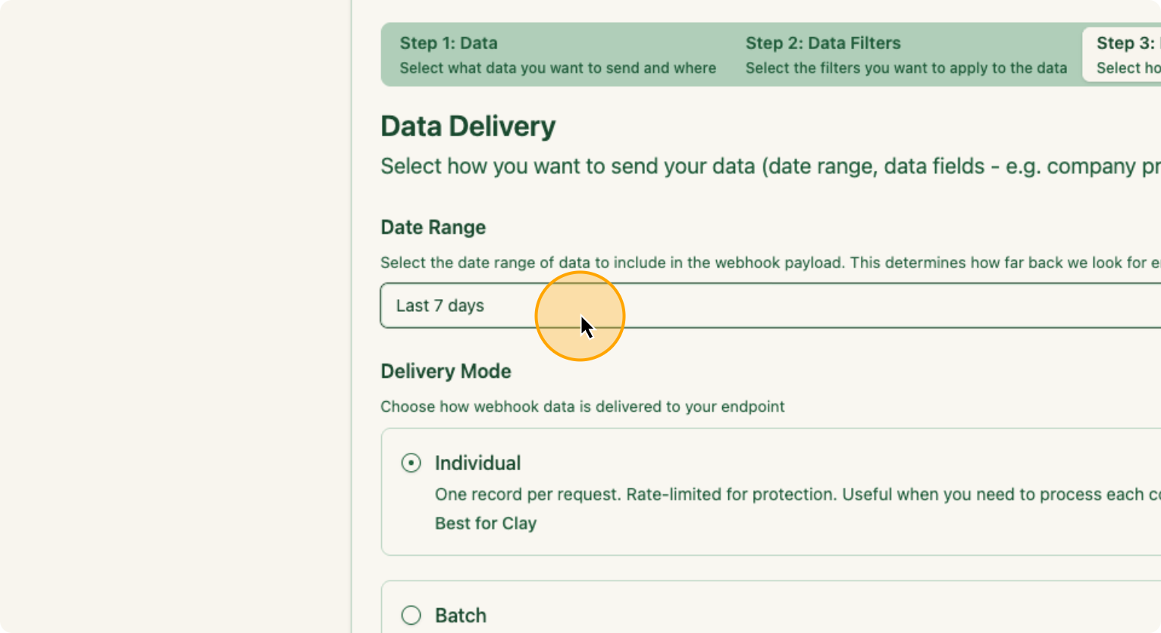This screenshot has width=1161, height=633.
Task: Select the Batch delivery mode radio button
Action: (411, 615)
